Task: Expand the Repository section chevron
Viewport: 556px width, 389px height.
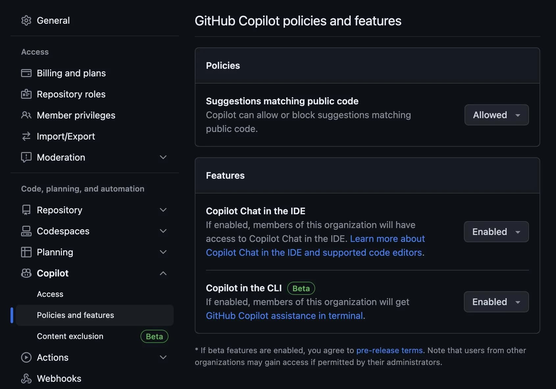Action: click(163, 210)
